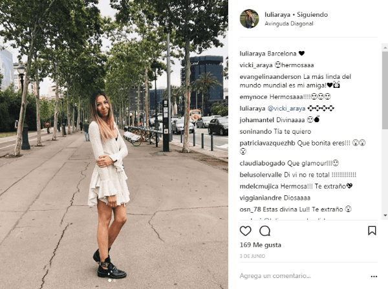The image size is (388, 289).
Task: Open the Avinguda Diagonal location link
Action: [x=289, y=24]
